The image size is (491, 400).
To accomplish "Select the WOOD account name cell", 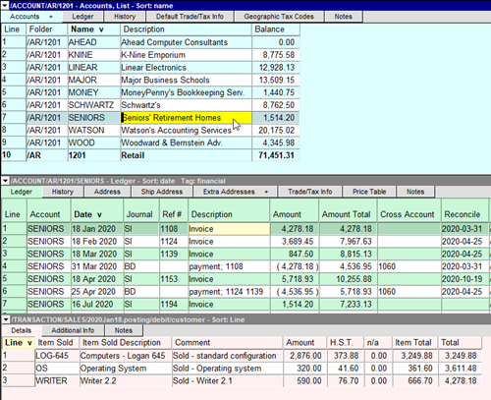I will 93,143.
